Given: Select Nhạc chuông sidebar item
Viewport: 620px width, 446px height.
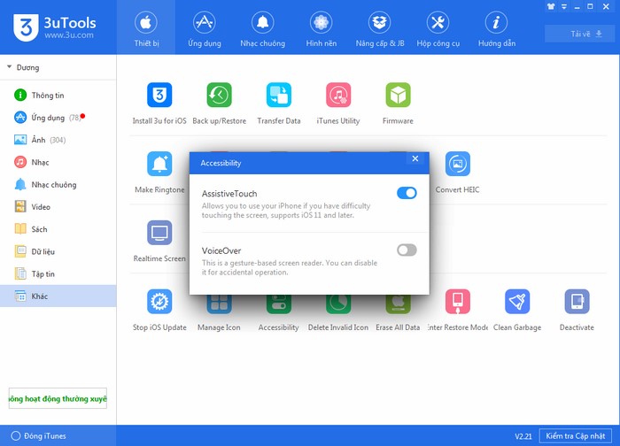Looking at the screenshot, I should 58,184.
